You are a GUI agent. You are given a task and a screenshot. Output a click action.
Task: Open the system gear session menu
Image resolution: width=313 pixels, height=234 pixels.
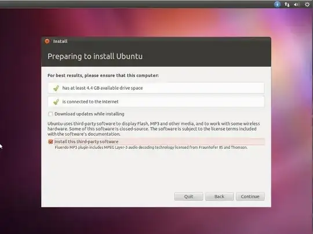[x=307, y=5]
